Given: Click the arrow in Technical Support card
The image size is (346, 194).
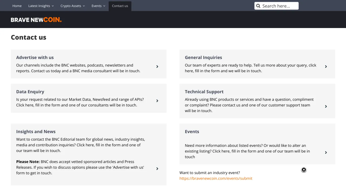Looking at the screenshot, I should click(326, 106).
